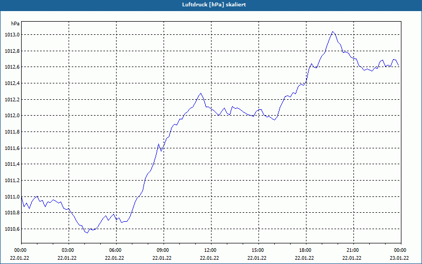Click the 1012,0 y-axis label
Screen dimensions: 422x264
12,116
